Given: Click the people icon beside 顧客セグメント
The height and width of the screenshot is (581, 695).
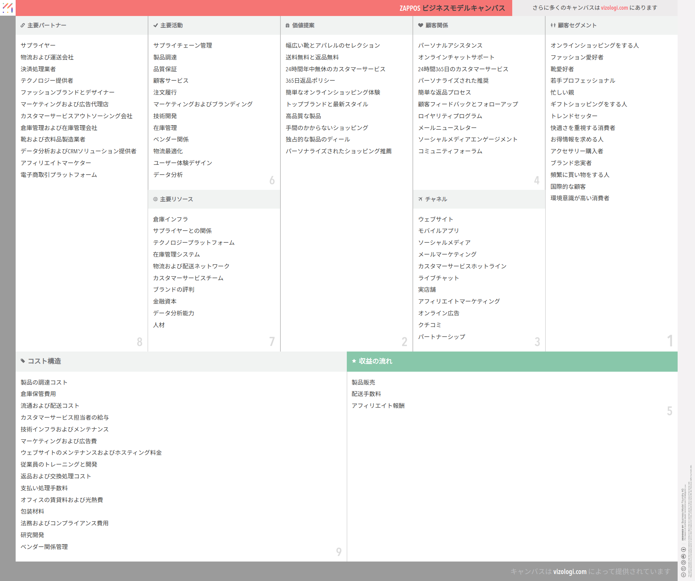Looking at the screenshot, I should [553, 25].
